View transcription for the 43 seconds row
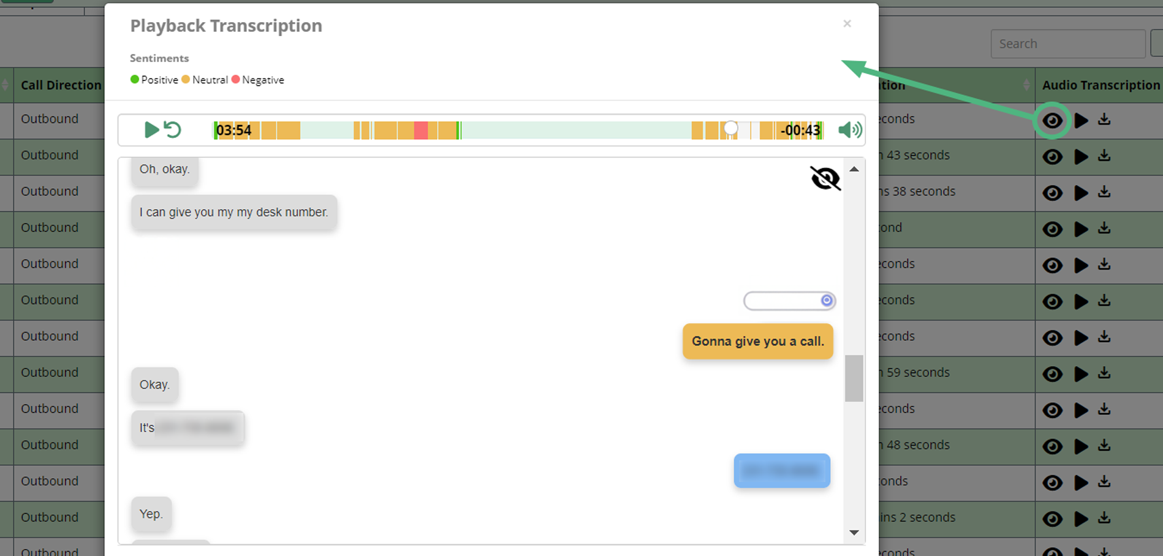Viewport: 1163px width, 556px height. pos(1052,156)
